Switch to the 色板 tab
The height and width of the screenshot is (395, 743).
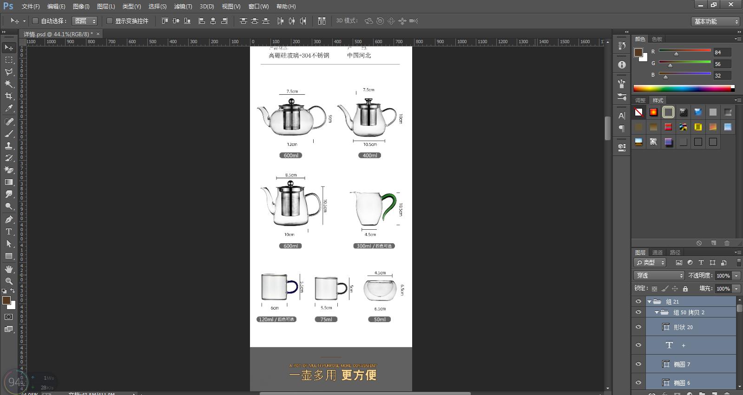click(x=657, y=39)
